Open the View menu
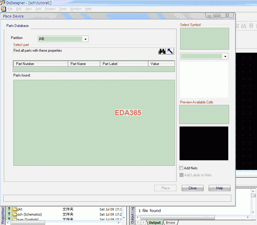This screenshot has width=257, height=225. [28, 9]
